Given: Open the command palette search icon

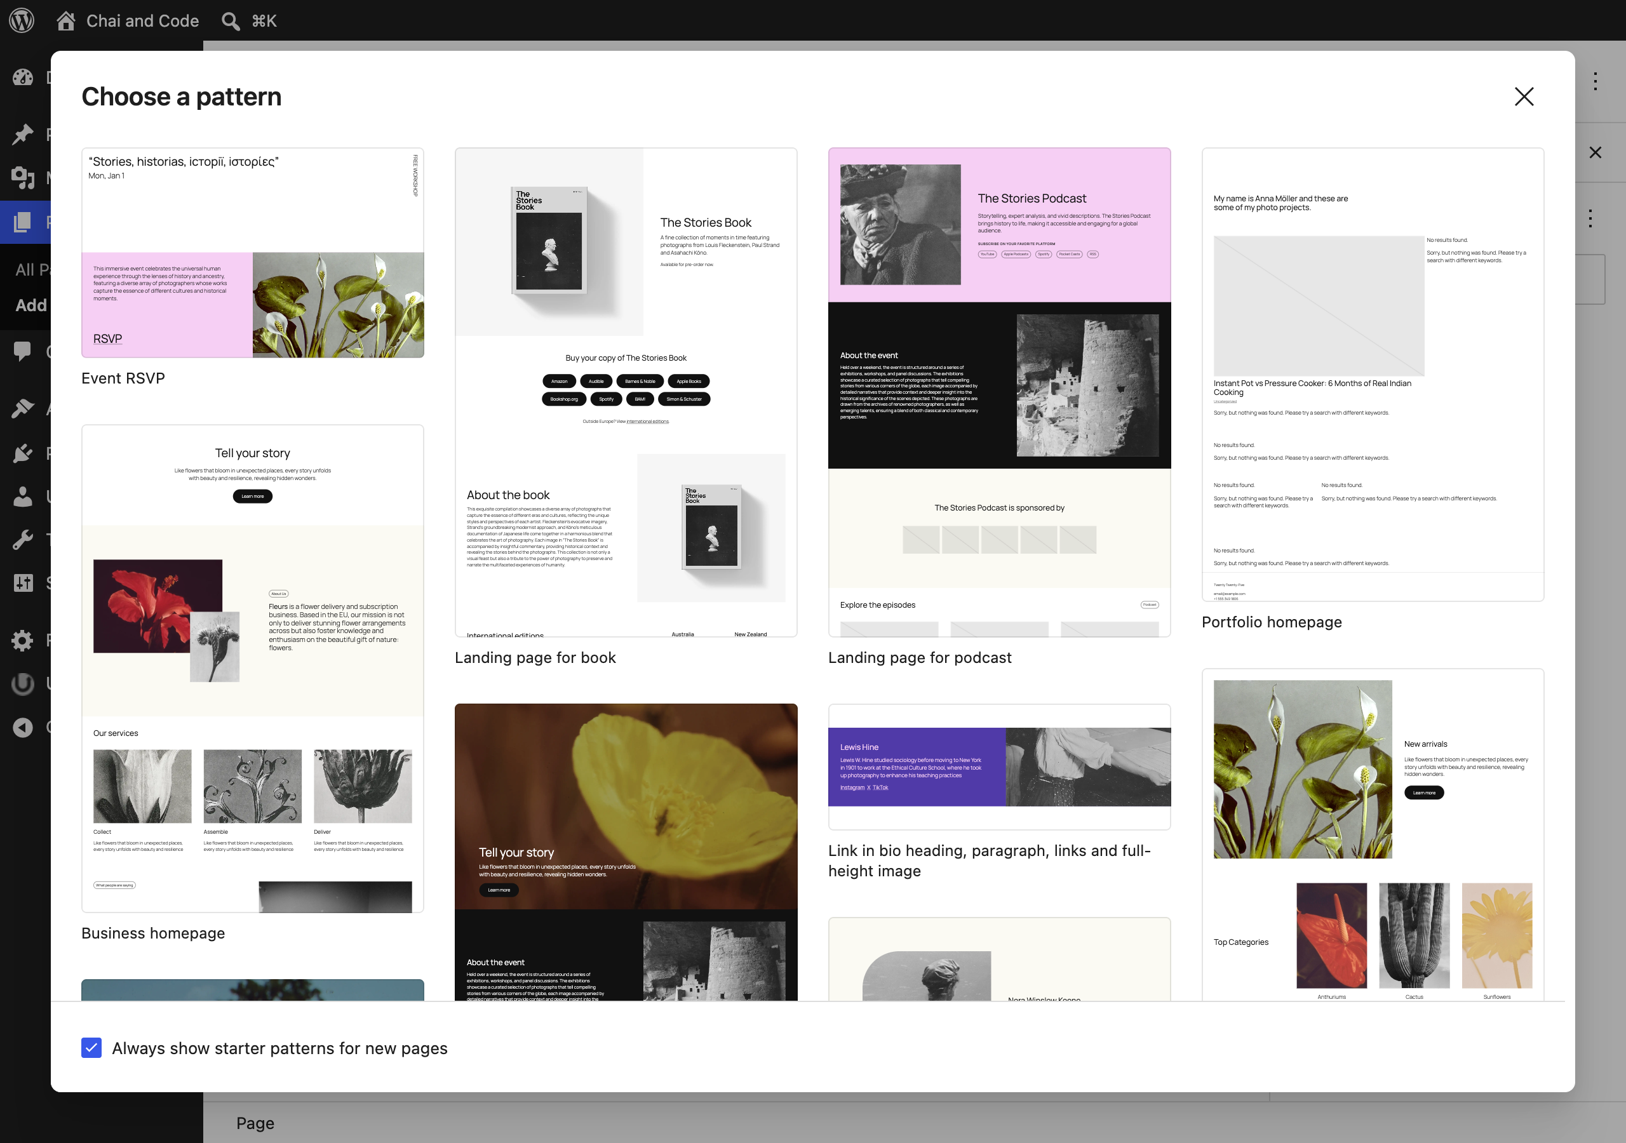Looking at the screenshot, I should [x=230, y=20].
